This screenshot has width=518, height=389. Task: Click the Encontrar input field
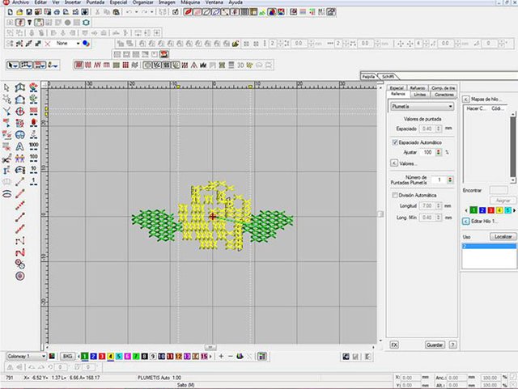[x=499, y=190]
